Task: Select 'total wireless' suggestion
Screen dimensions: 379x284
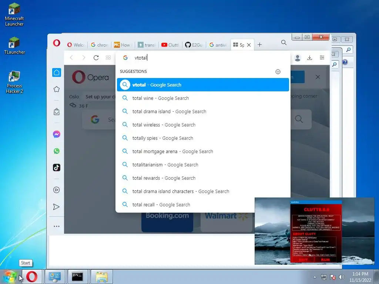Action: (x=203, y=125)
